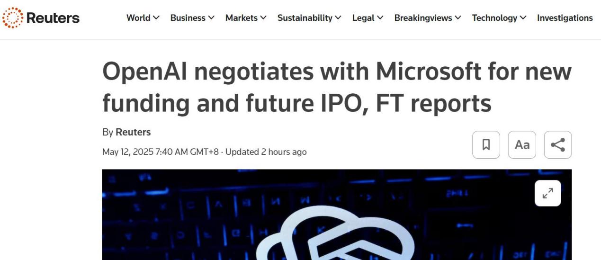Click the Reuters logo icon
This screenshot has height=260, width=601.
pyautogui.click(x=12, y=18)
